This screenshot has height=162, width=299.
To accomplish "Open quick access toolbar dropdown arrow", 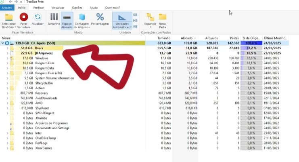I will (x=21, y=2).
